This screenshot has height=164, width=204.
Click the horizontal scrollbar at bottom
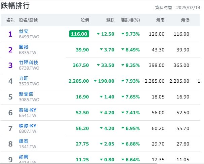(x=79, y=163)
